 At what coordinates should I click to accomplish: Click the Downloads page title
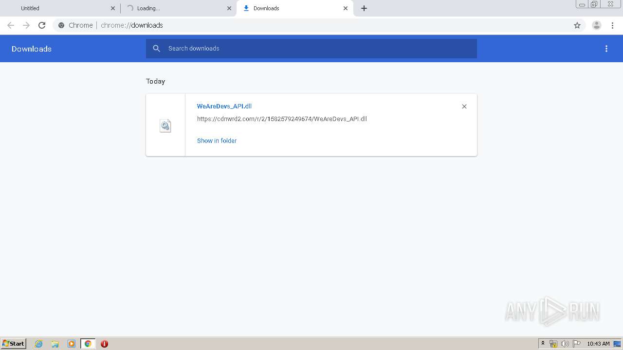(x=32, y=49)
